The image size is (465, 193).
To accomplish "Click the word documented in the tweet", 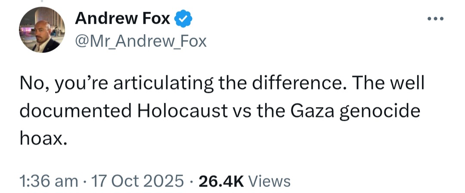I will pyautogui.click(x=75, y=111).
